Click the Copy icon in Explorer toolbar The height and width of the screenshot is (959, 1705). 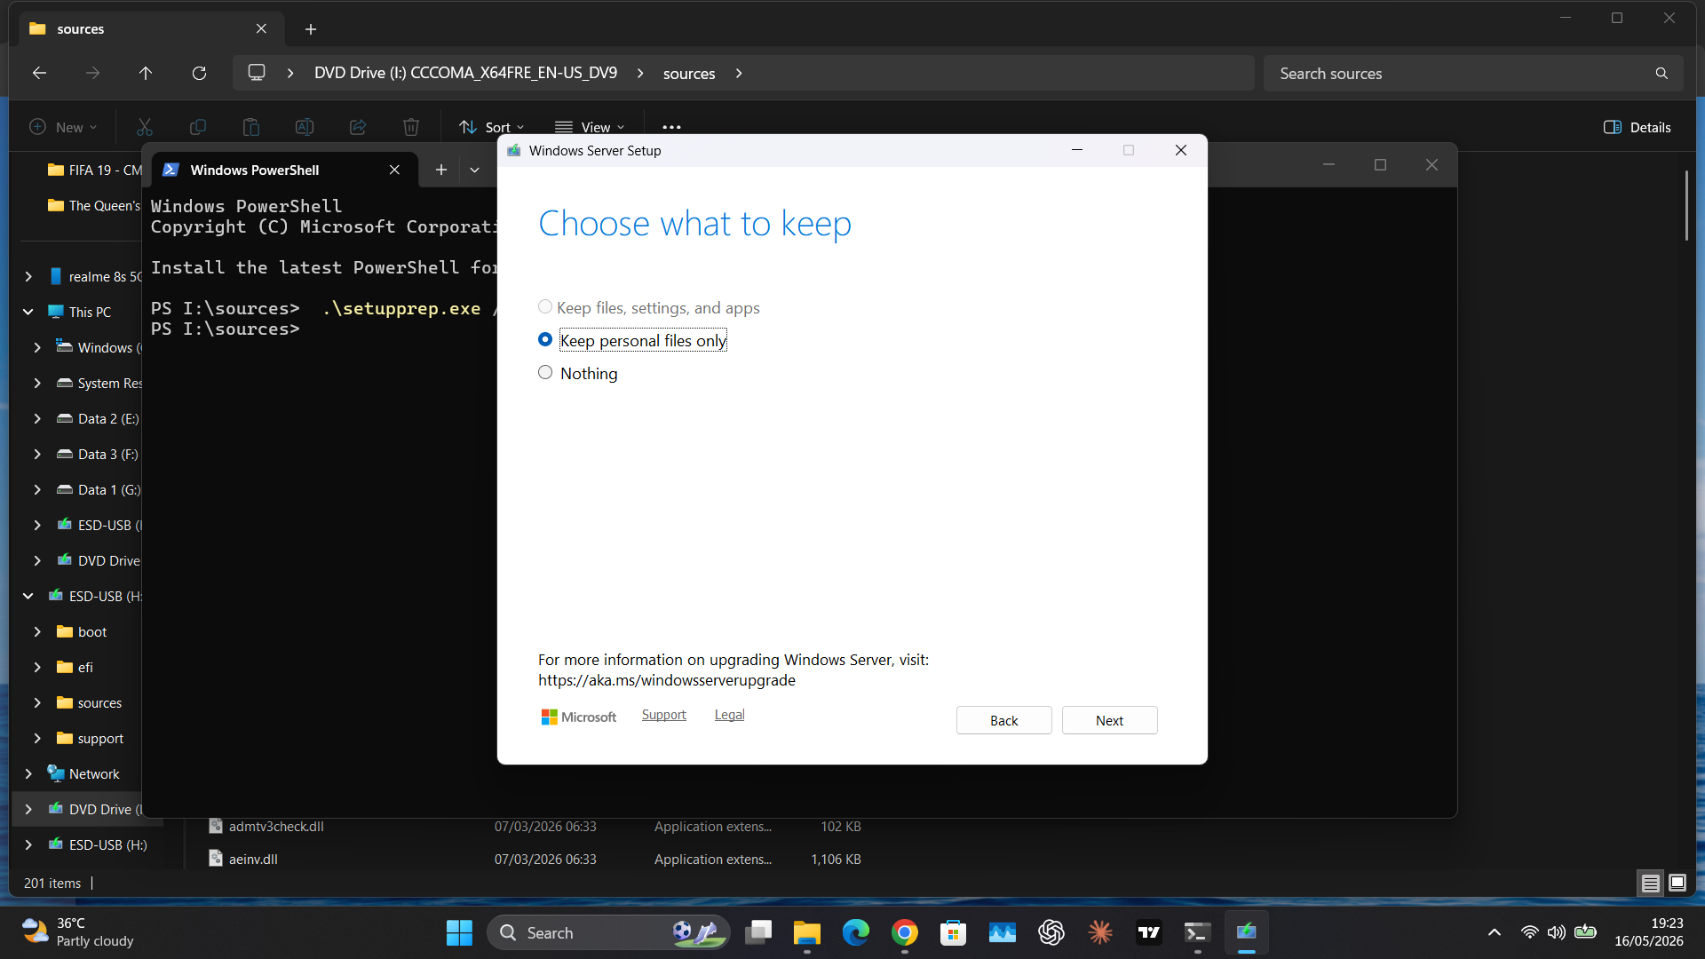click(198, 127)
